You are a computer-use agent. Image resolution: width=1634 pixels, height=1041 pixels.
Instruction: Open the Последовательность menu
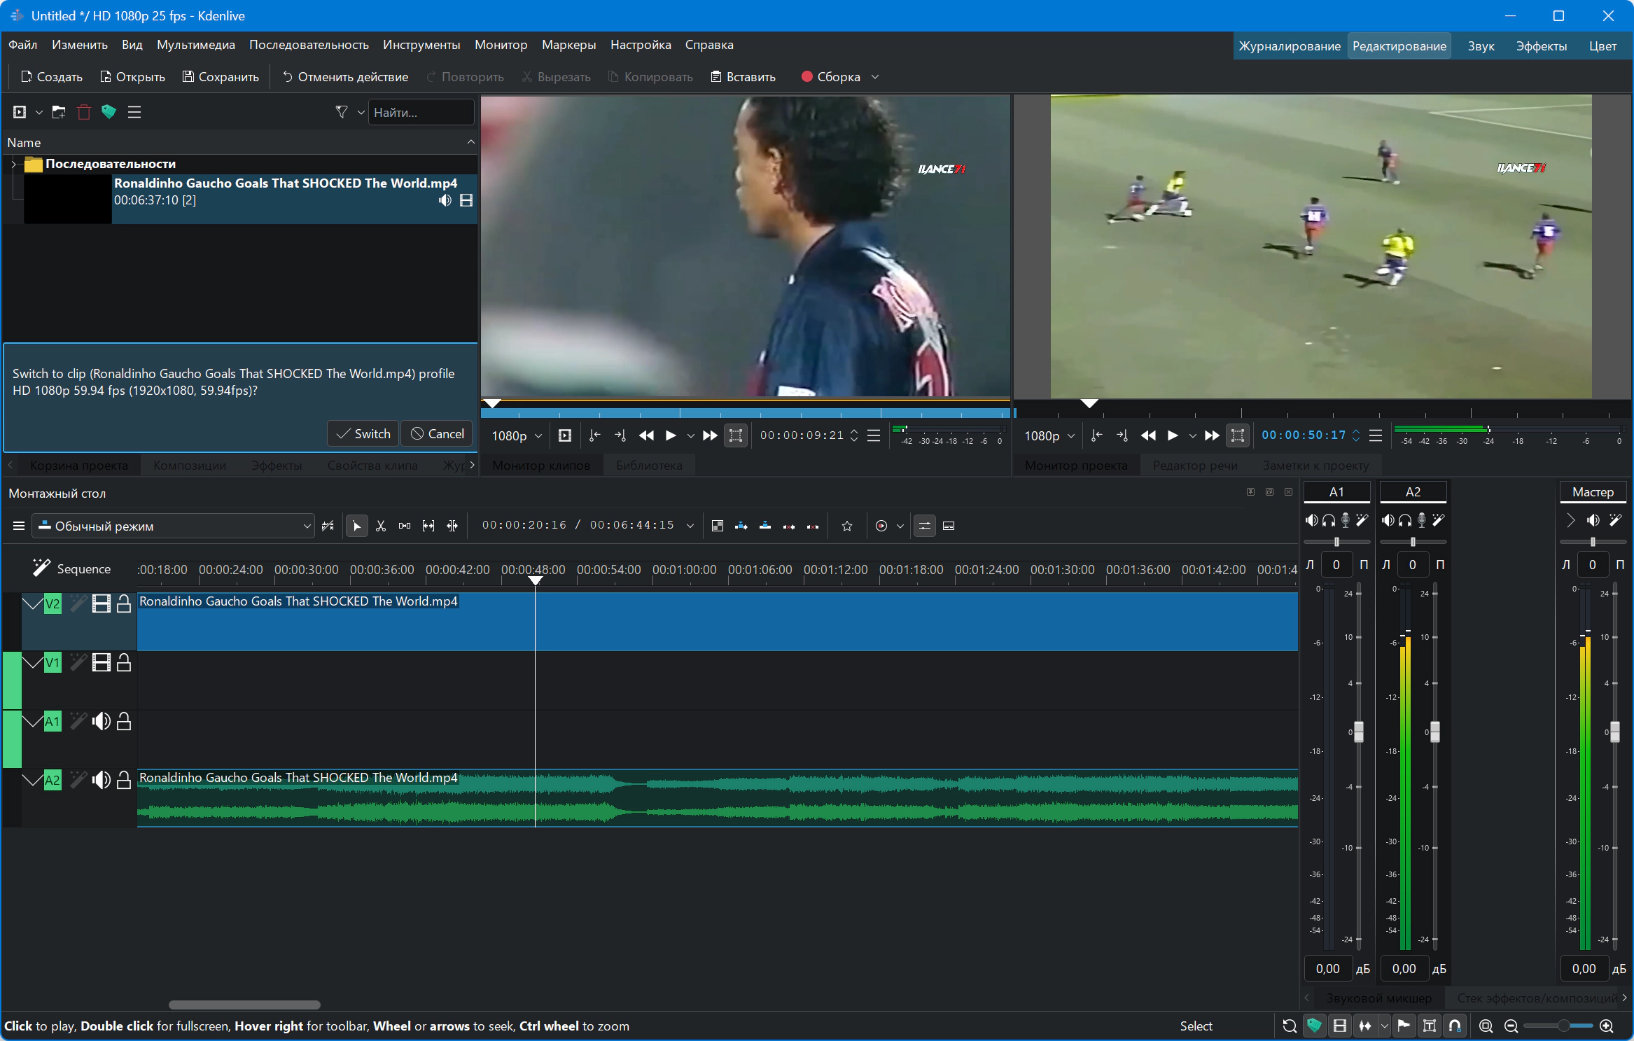click(309, 45)
